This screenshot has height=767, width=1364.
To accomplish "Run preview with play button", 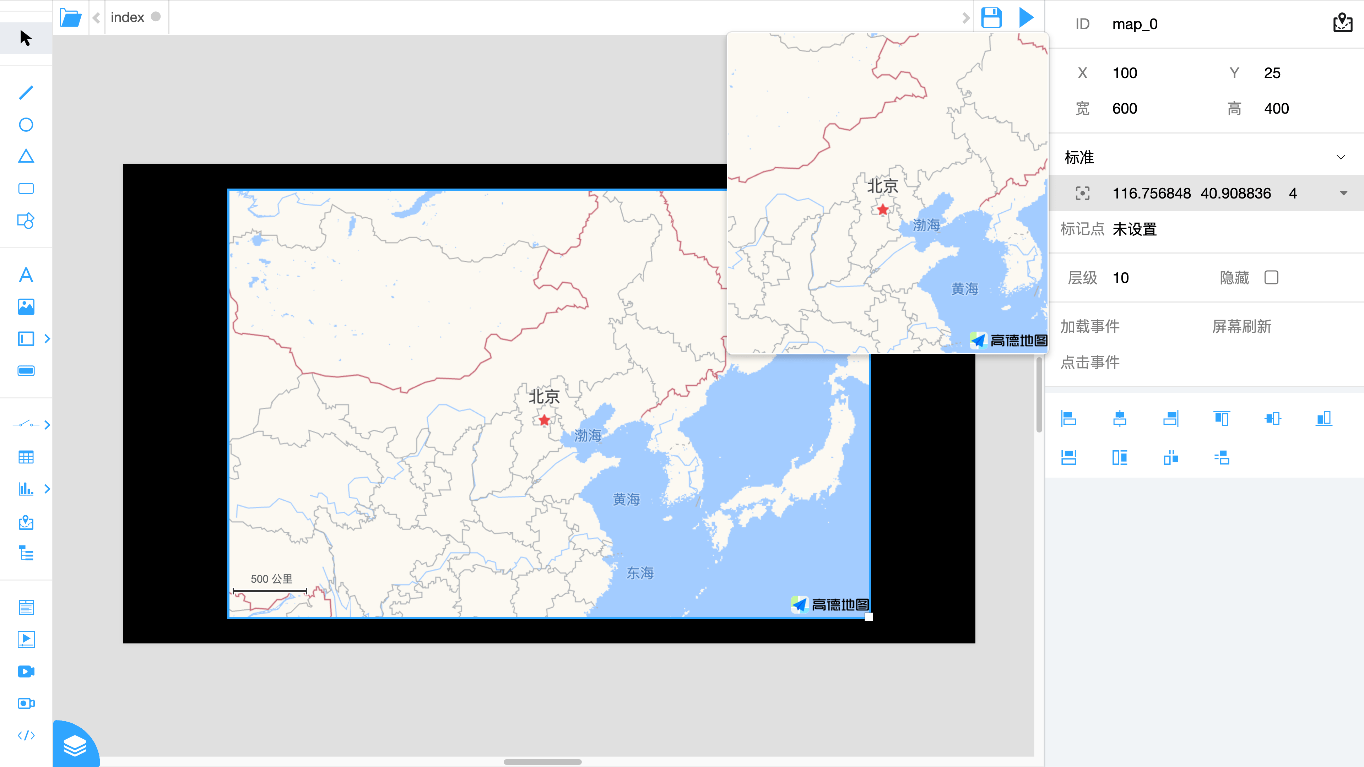I will click(1026, 17).
